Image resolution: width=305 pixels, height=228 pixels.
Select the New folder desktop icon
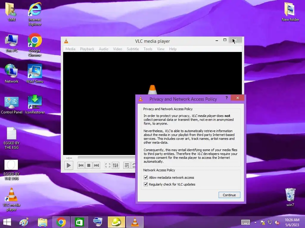coord(290,12)
